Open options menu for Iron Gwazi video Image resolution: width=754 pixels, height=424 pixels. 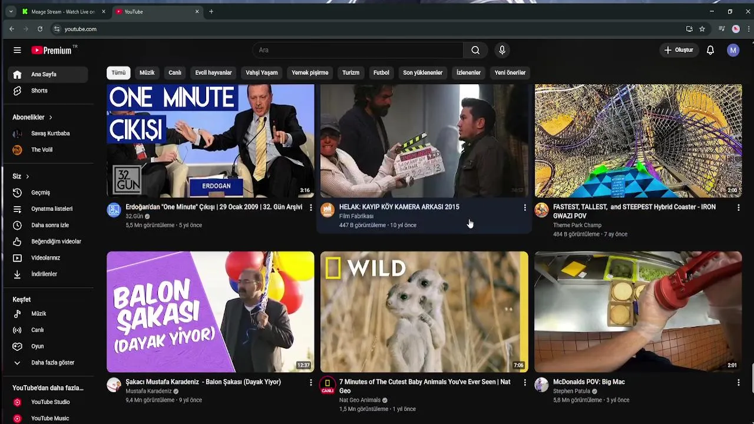click(739, 207)
